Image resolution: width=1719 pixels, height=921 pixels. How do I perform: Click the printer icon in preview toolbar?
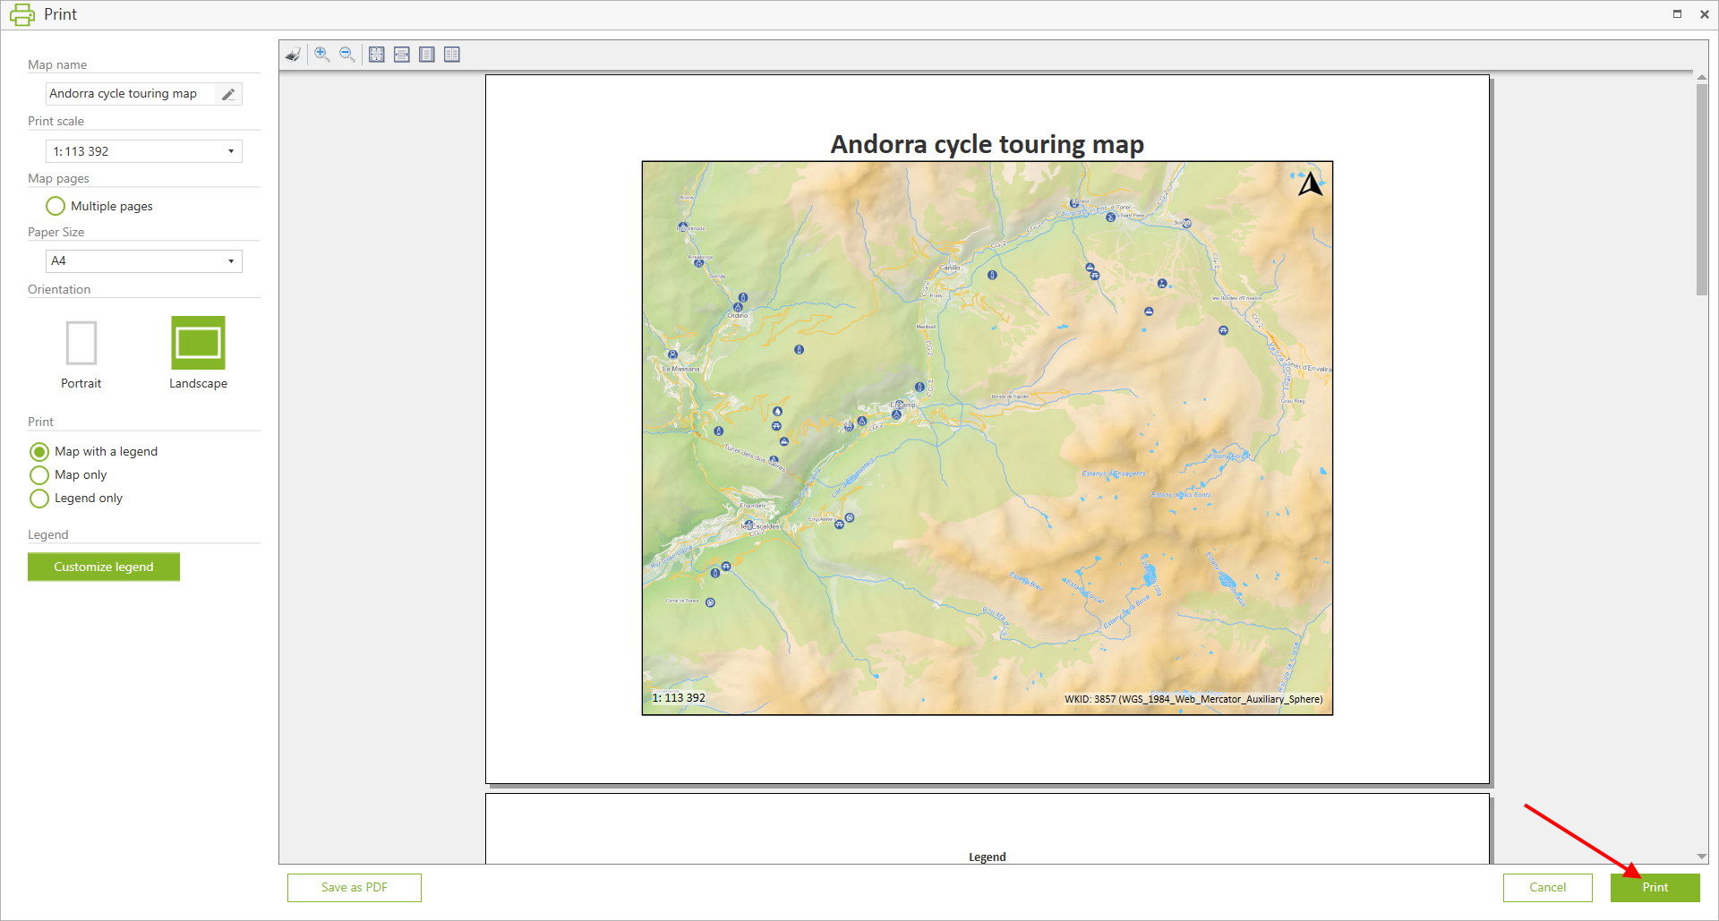[293, 55]
